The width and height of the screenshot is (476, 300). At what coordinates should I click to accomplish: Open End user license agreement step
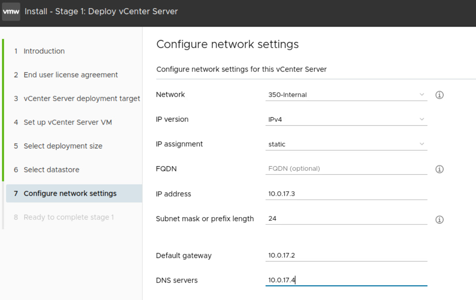70,75
